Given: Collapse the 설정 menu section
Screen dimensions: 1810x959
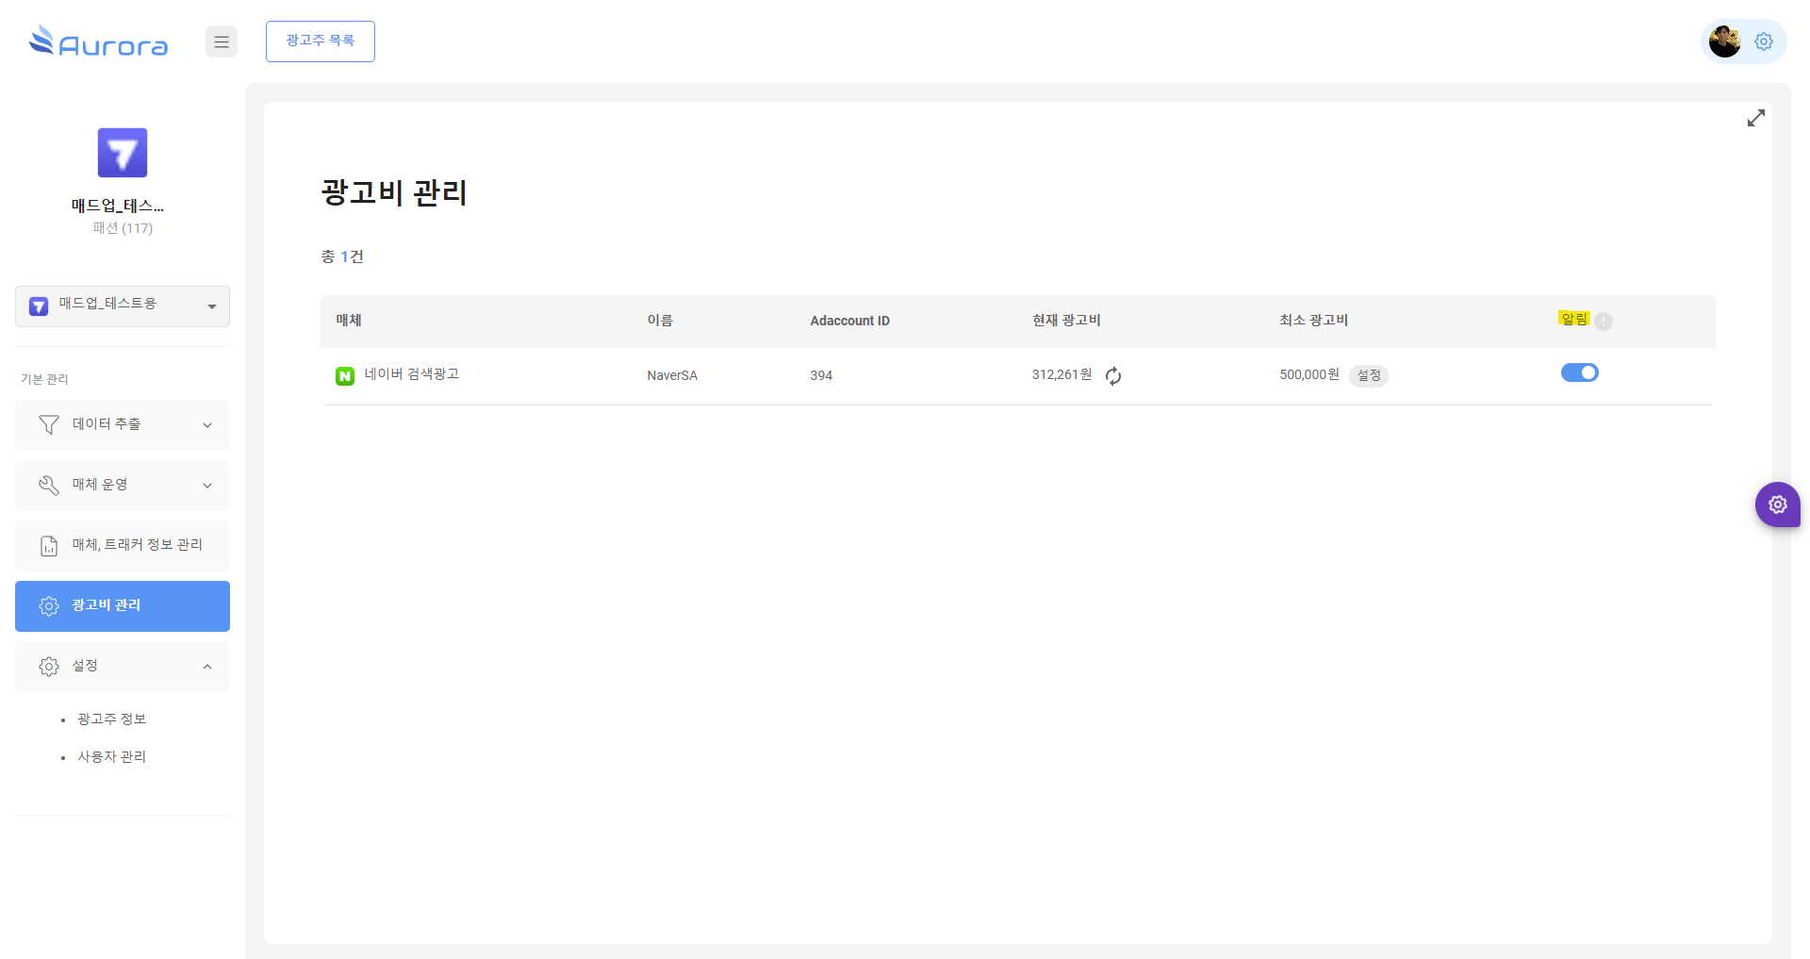Looking at the screenshot, I should click(123, 666).
